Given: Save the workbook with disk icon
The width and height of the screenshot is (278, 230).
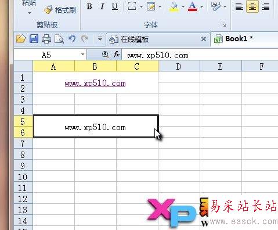Looking at the screenshot, I should tap(34, 39).
